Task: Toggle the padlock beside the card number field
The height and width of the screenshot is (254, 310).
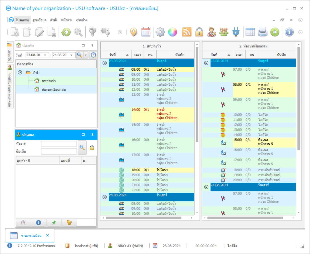Action: point(92,148)
